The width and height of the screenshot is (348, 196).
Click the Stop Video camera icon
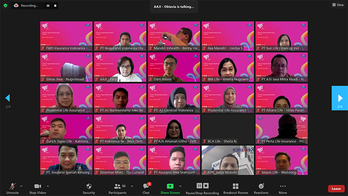[x=37, y=186]
